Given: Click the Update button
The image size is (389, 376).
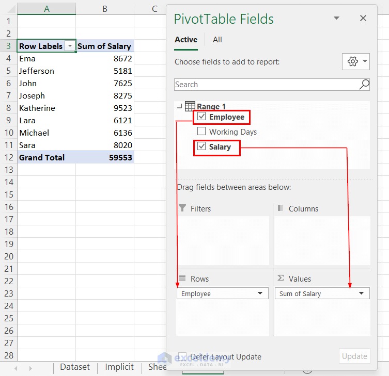Looking at the screenshot, I should coord(354,356).
